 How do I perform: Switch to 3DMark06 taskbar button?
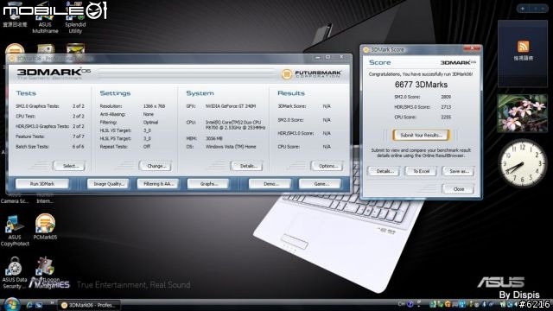(x=88, y=305)
